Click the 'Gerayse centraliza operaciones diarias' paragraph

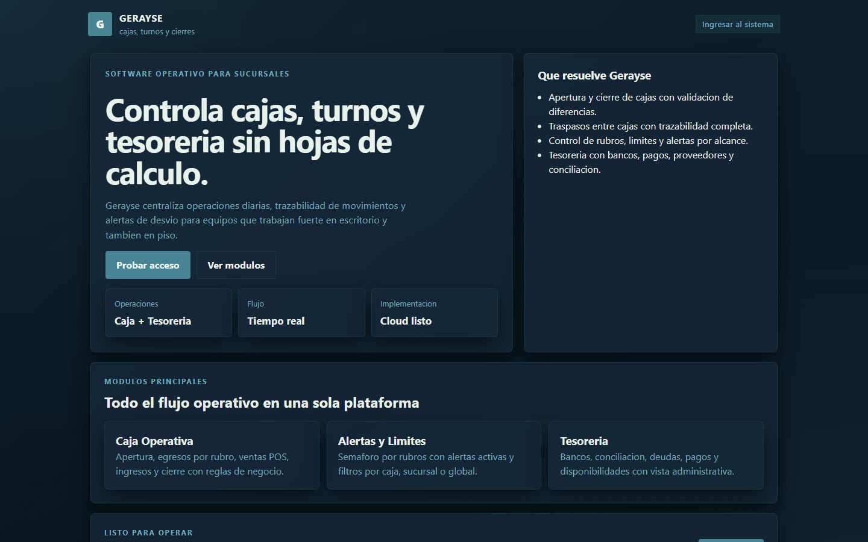coord(256,220)
